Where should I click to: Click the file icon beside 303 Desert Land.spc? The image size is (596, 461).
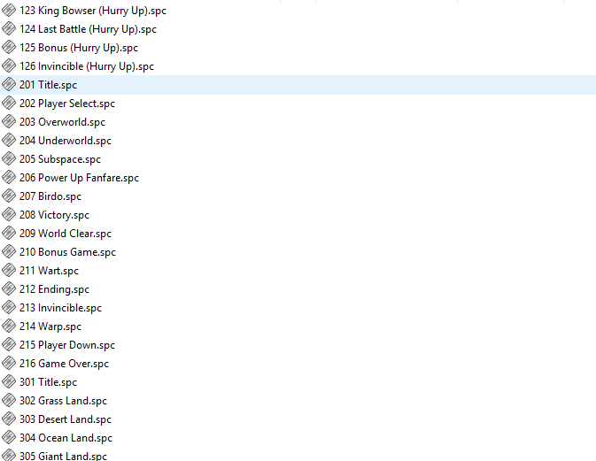click(x=9, y=419)
